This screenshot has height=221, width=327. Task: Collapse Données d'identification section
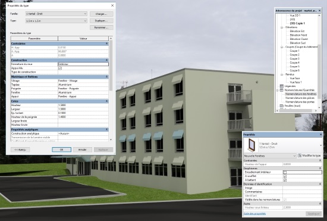tap(320, 184)
